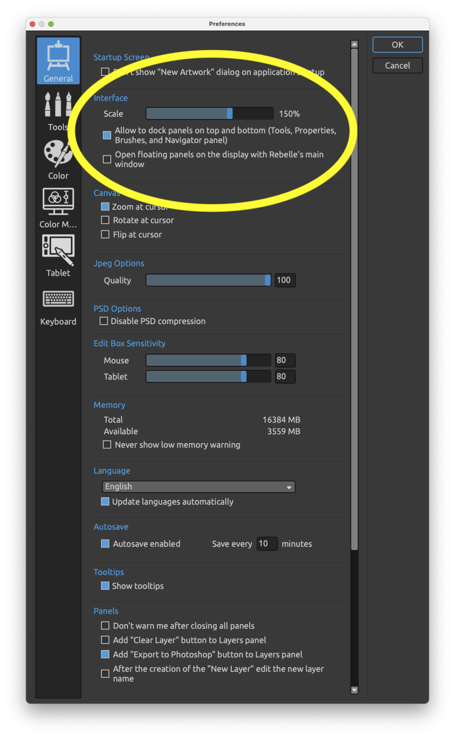Select the Tools icon in the sidebar
455x738 pixels.
[x=58, y=107]
